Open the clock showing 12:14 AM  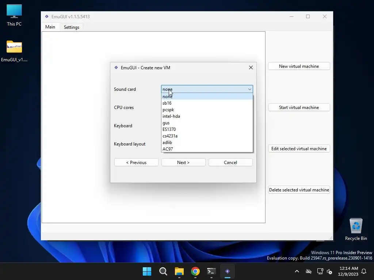(348, 271)
